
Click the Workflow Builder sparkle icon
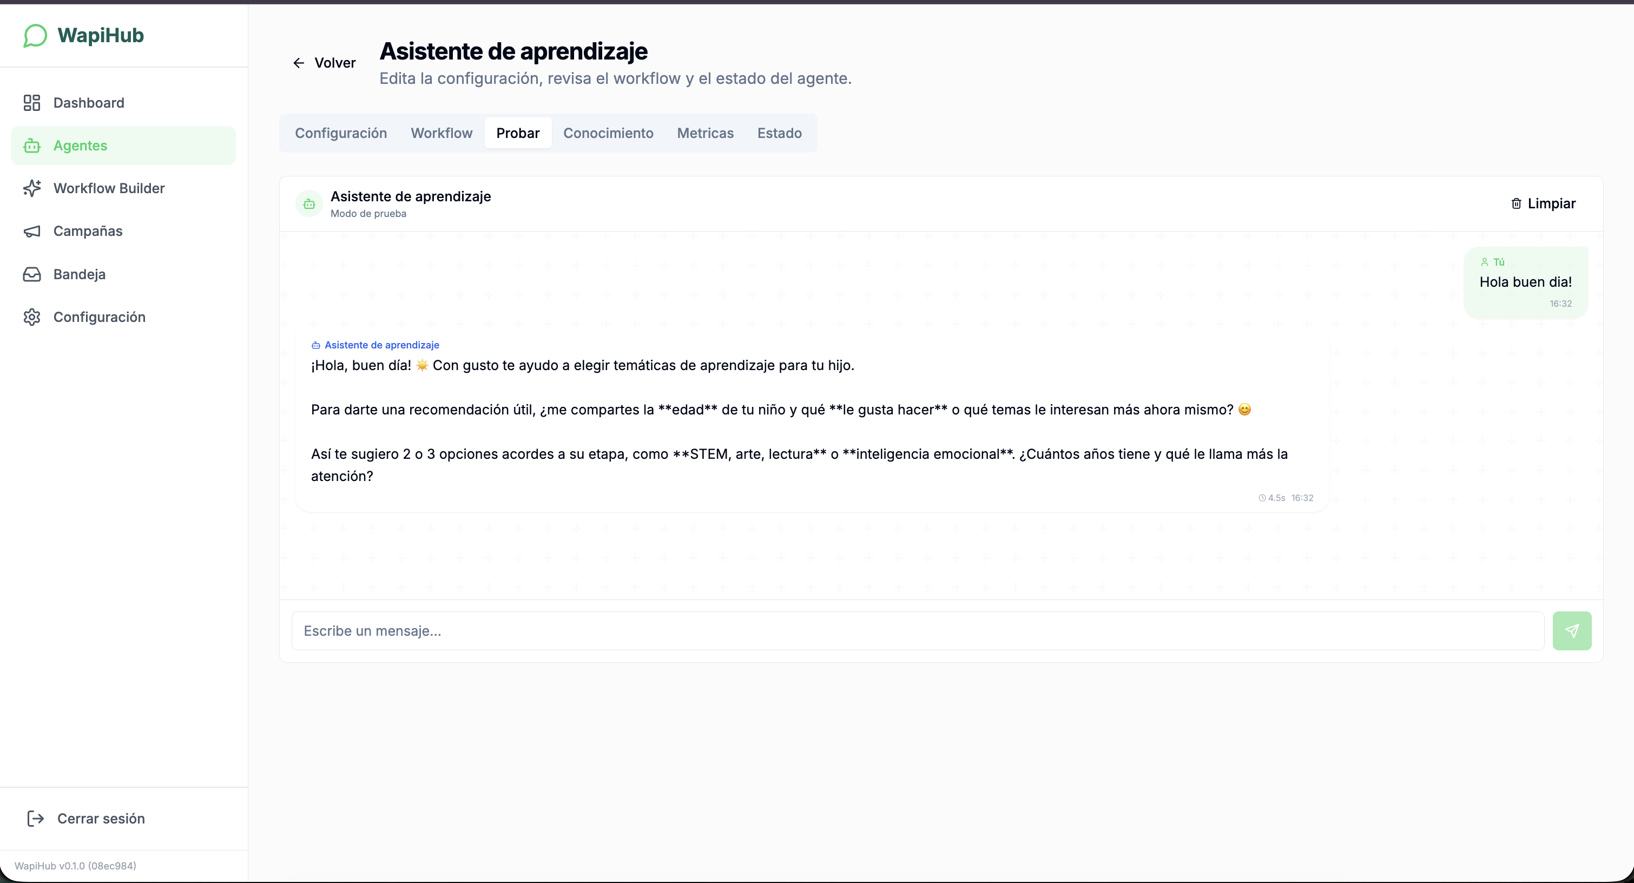(x=32, y=188)
